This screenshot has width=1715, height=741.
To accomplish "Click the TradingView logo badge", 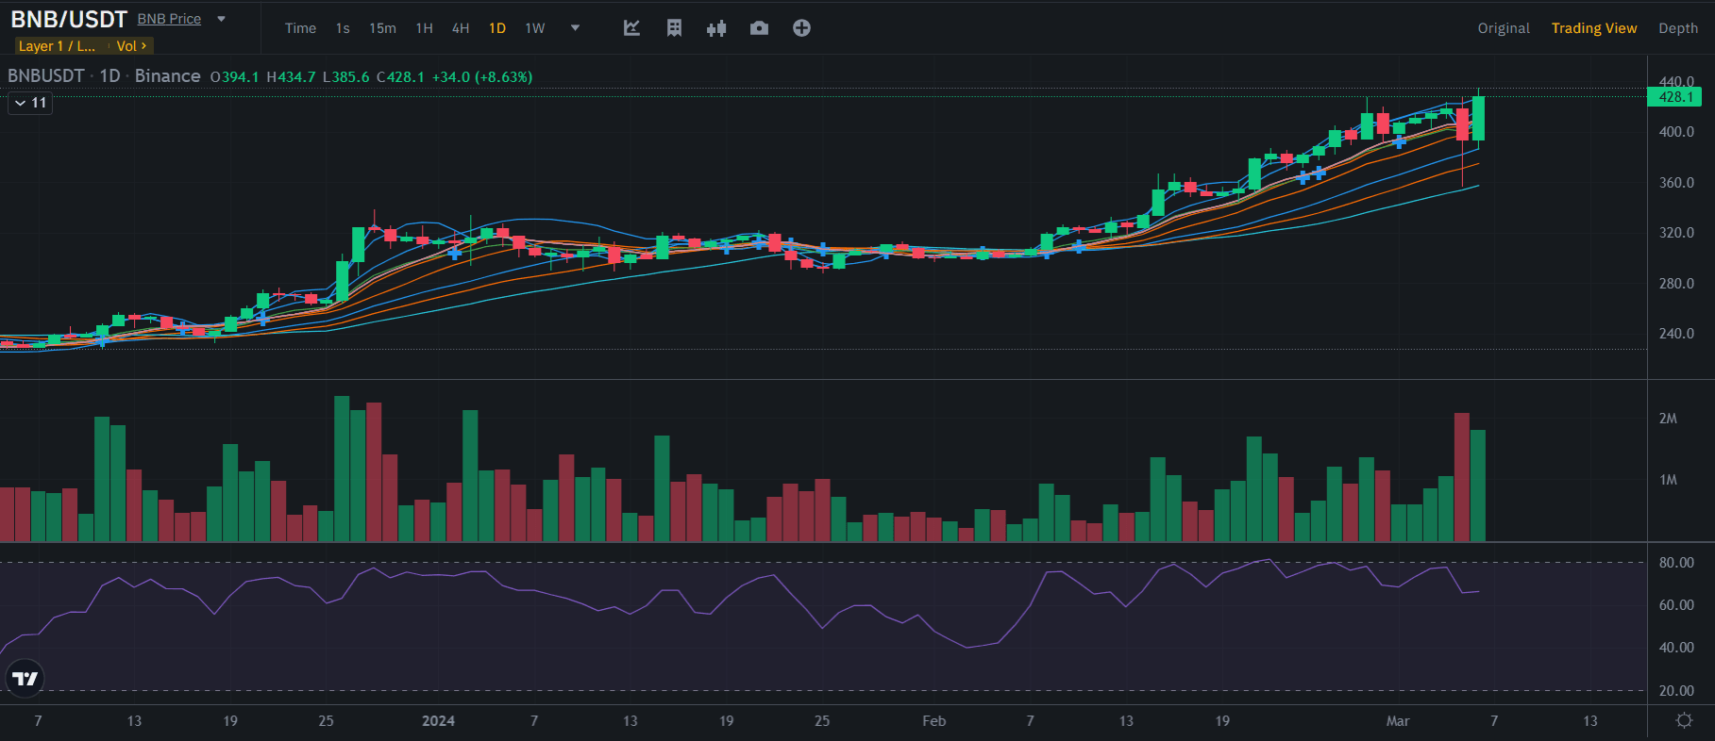I will coord(25,678).
